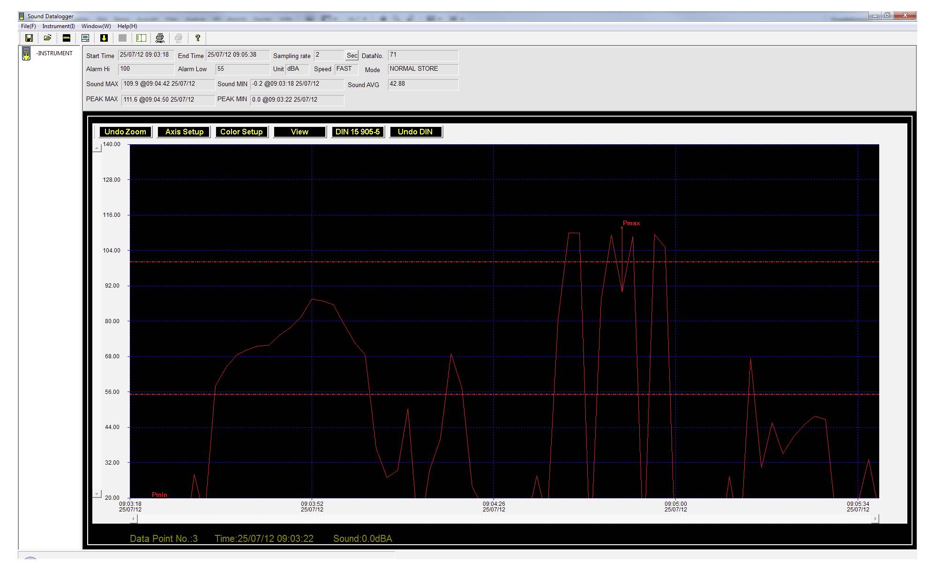Click the Mode NORMAL STORE field

point(423,69)
